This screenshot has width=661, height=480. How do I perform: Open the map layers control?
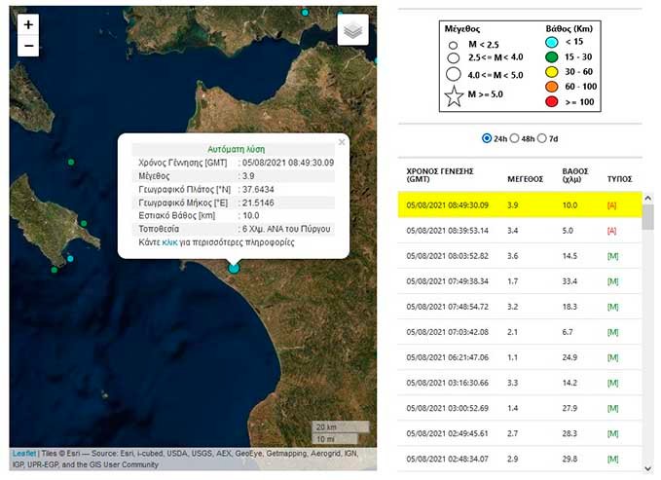[353, 30]
